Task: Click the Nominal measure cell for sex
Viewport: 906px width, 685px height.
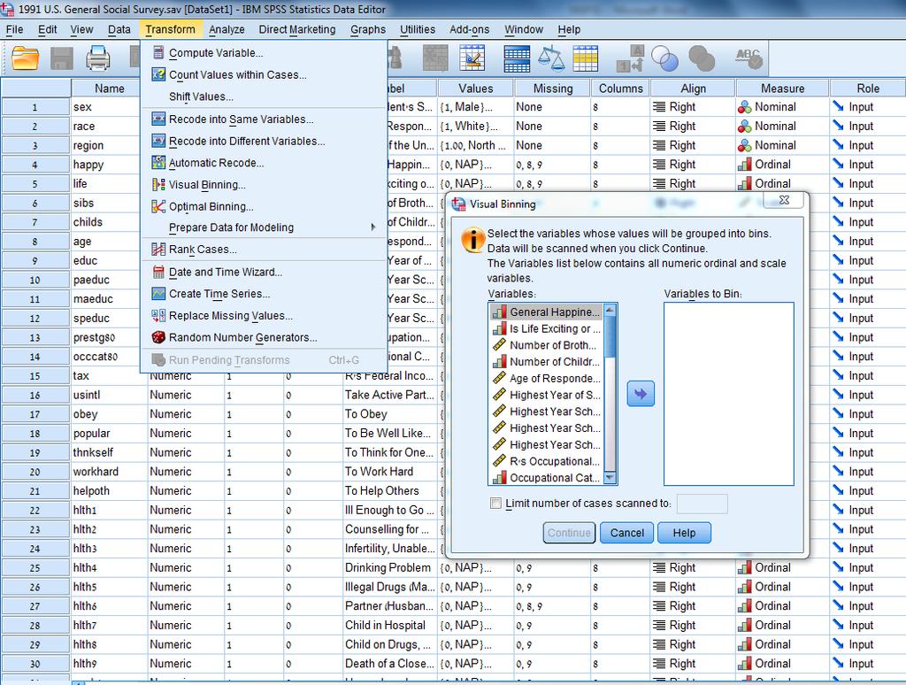Action: coord(782,107)
